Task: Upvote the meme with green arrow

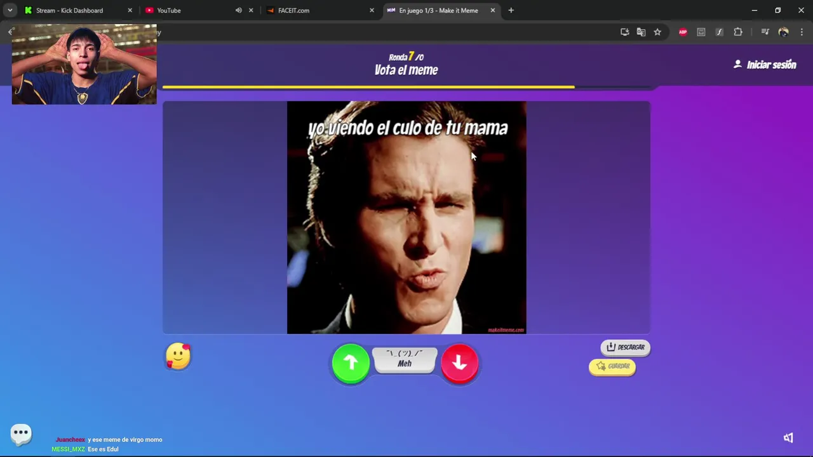Action: (x=351, y=363)
